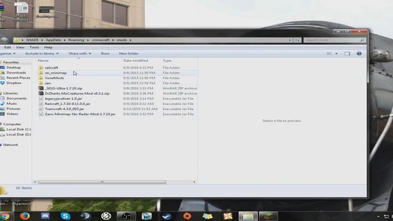The height and width of the screenshot is (221, 393).
Task: Refresh the address bar location
Action: [297, 40]
